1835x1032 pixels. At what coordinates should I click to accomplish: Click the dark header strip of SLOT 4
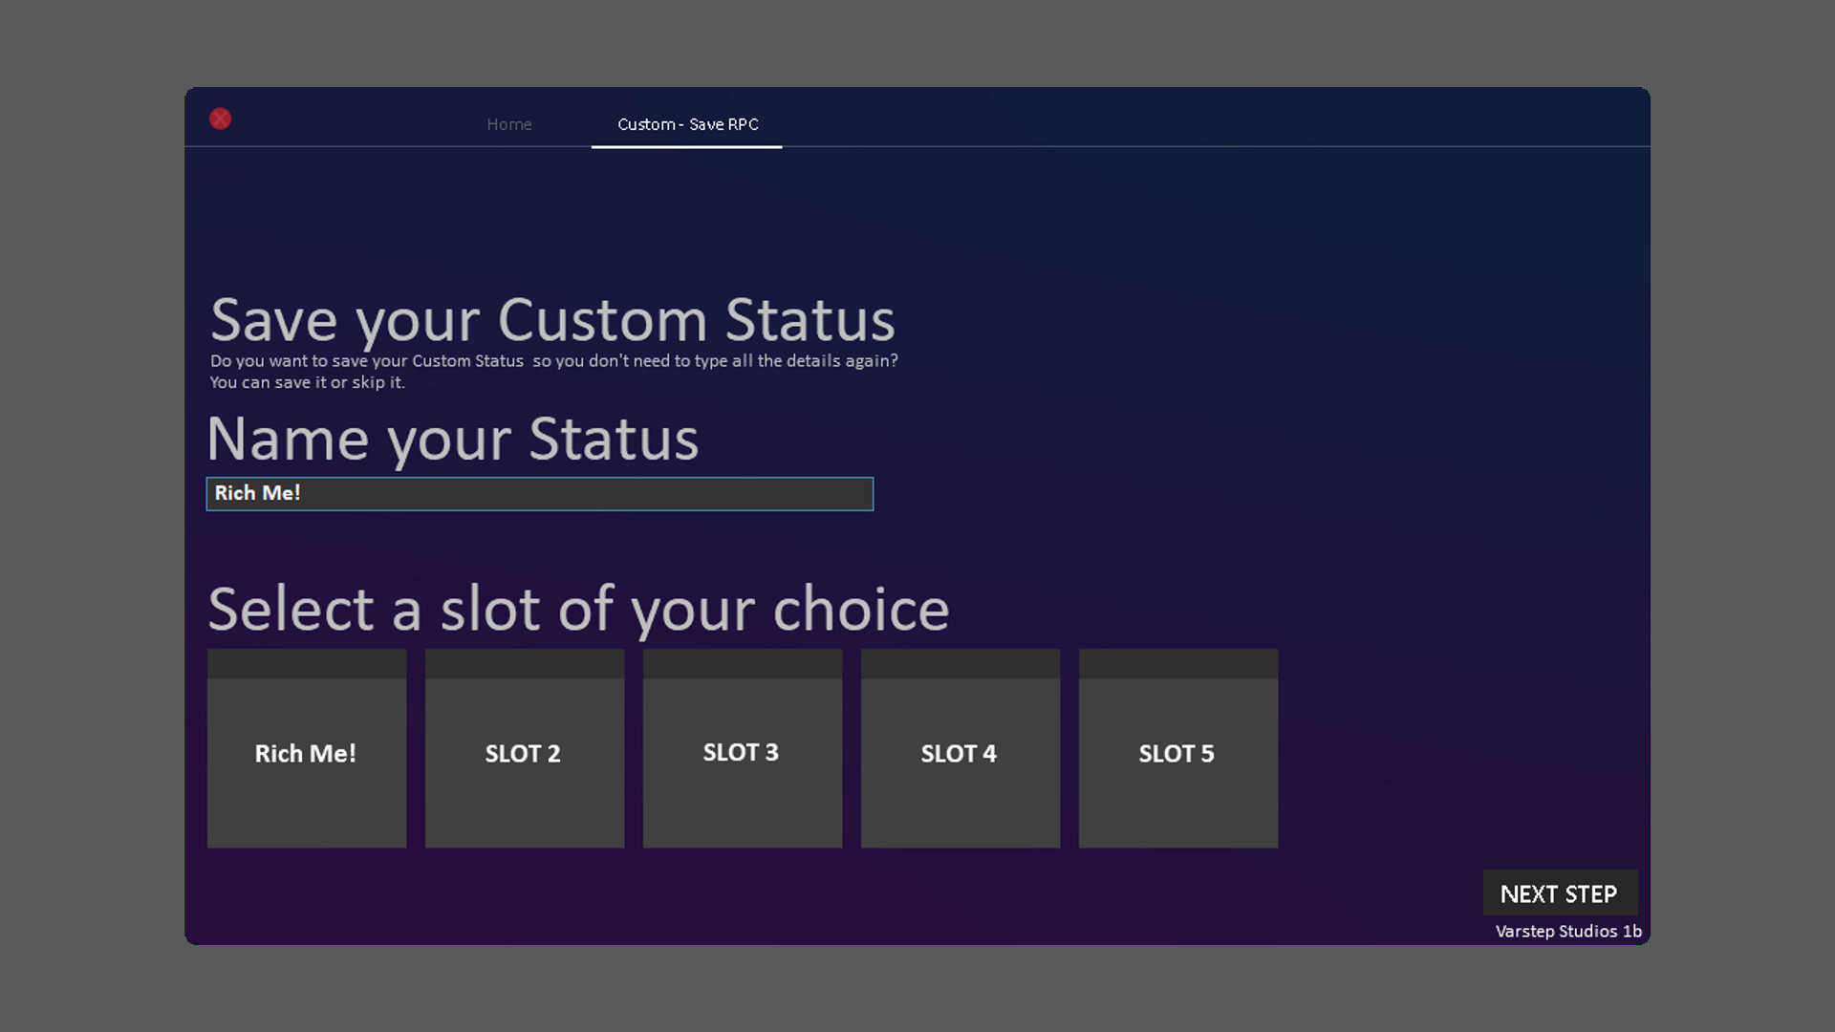960,664
